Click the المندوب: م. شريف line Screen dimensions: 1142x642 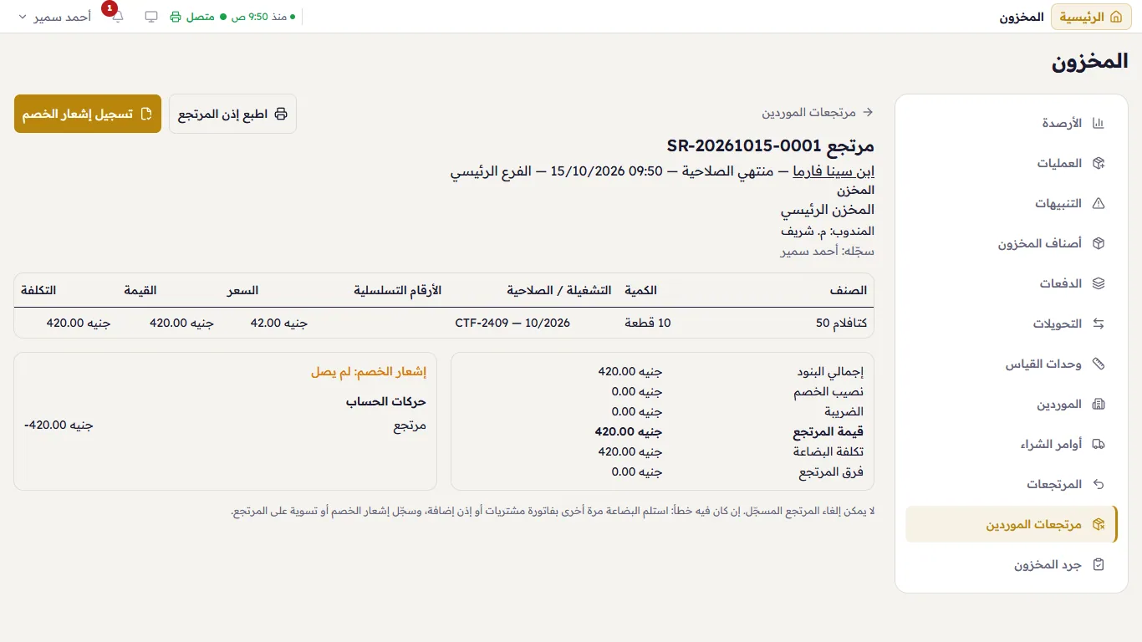tap(828, 231)
